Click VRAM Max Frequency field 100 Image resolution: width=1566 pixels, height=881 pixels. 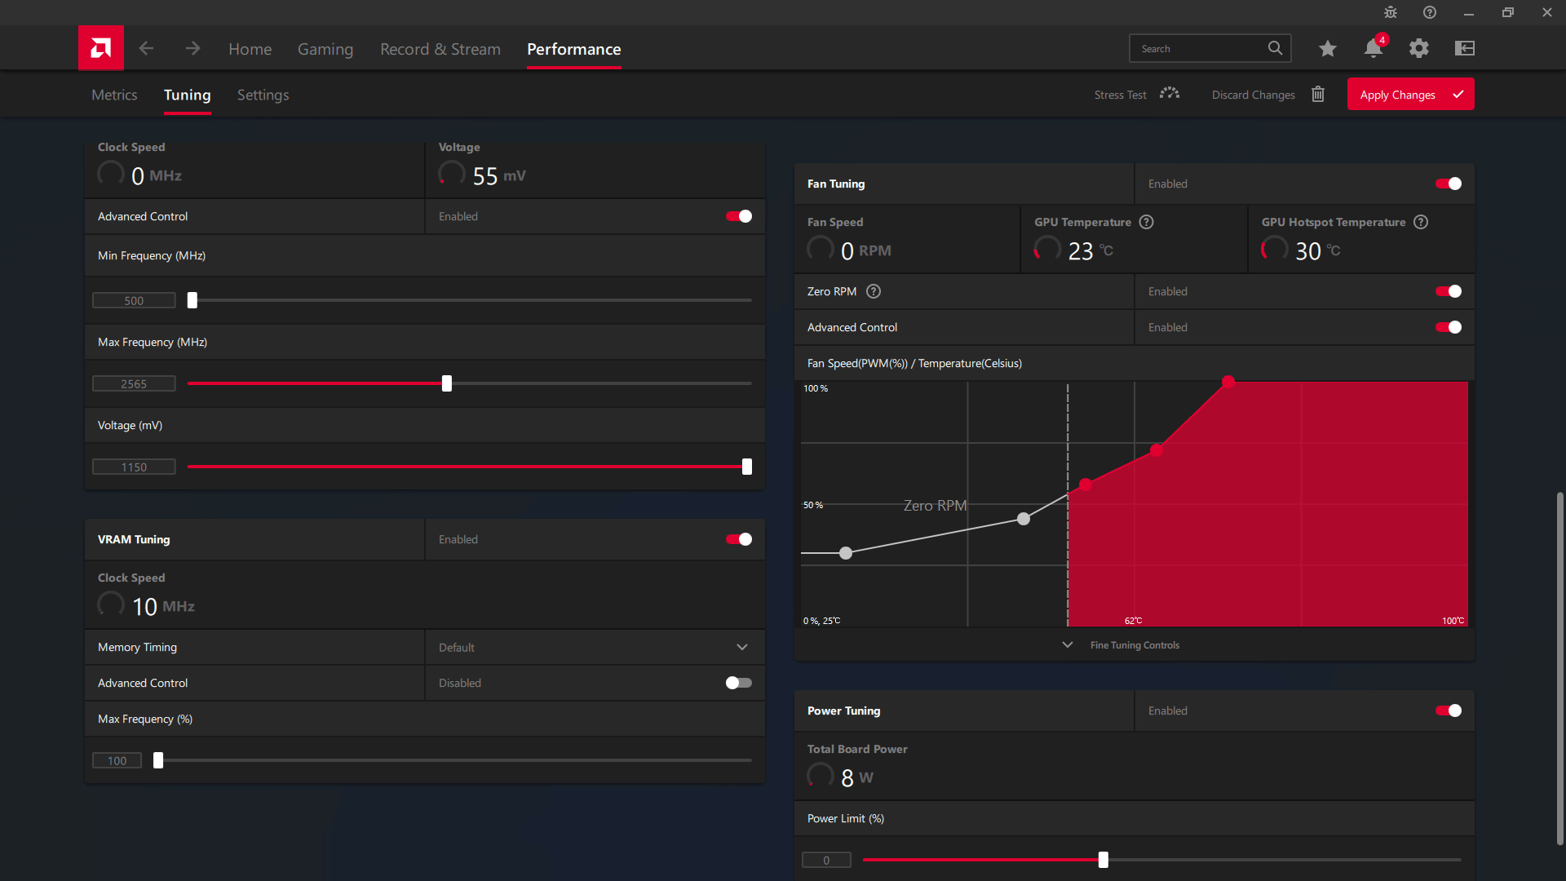pos(117,760)
